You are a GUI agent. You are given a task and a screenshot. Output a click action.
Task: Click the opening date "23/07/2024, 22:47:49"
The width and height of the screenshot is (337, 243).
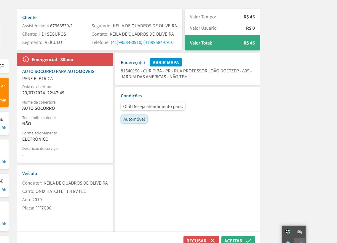(x=43, y=93)
